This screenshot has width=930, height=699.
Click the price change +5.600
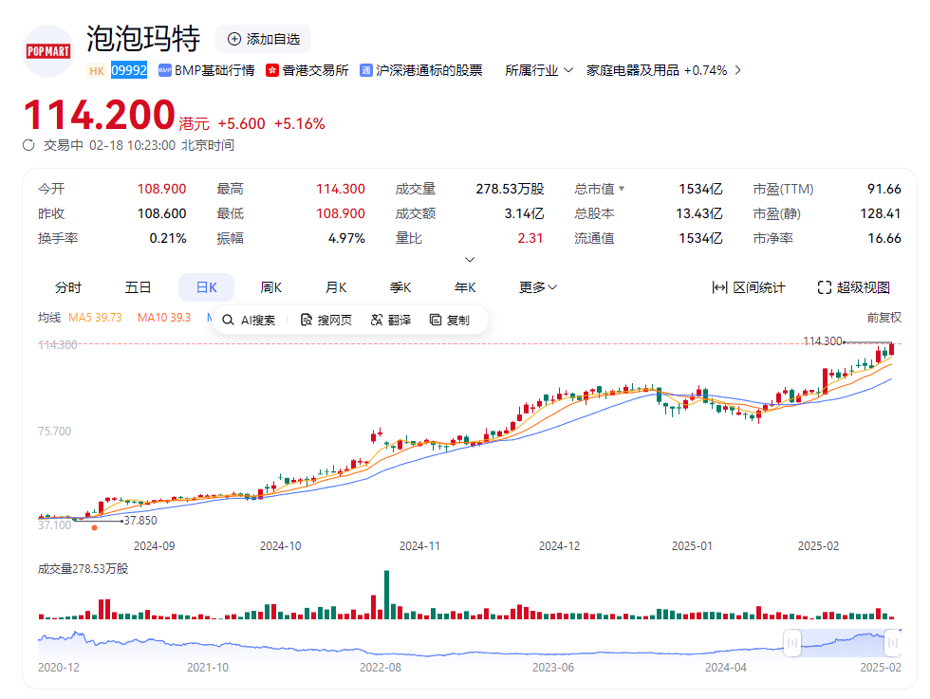(x=241, y=123)
